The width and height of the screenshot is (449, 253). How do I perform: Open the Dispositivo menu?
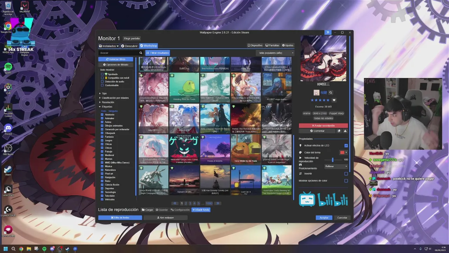pyautogui.click(x=255, y=45)
